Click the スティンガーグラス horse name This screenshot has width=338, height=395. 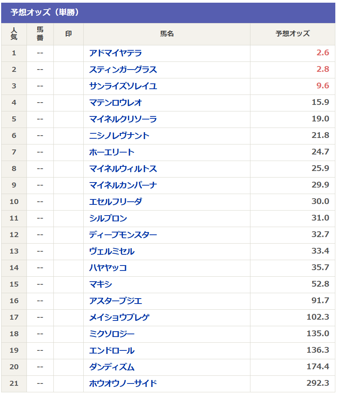[123, 70]
